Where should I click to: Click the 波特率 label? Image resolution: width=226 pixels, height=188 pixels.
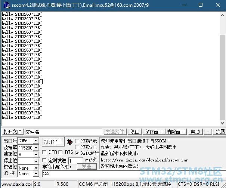(10, 148)
